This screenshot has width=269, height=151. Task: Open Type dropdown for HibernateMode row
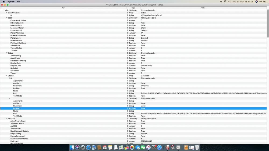tap(128, 23)
